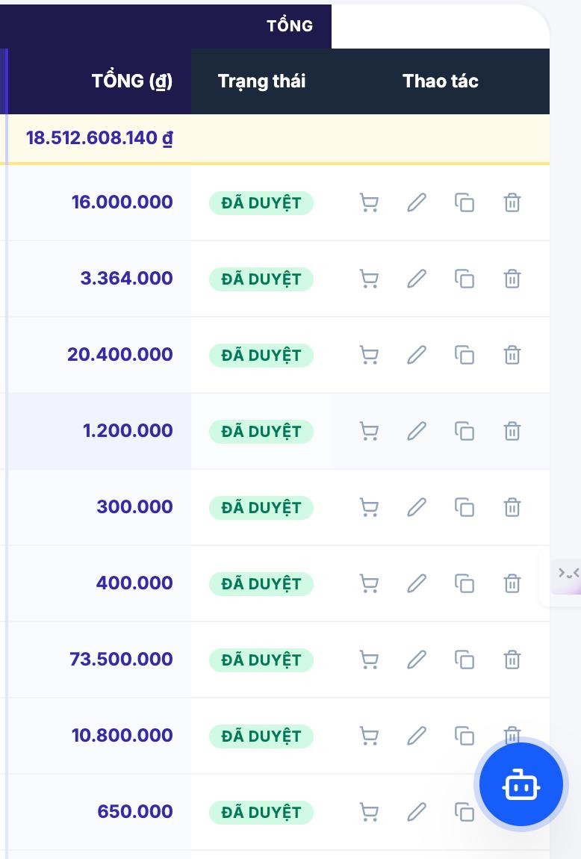This screenshot has height=859, width=581.
Task: Delete the 1.200.000 row via the trash icon
Action: (x=512, y=431)
